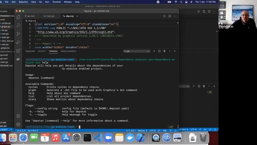Open Run and Debug view in activity bar
Screen dimensions: 257x145
[18, 42]
